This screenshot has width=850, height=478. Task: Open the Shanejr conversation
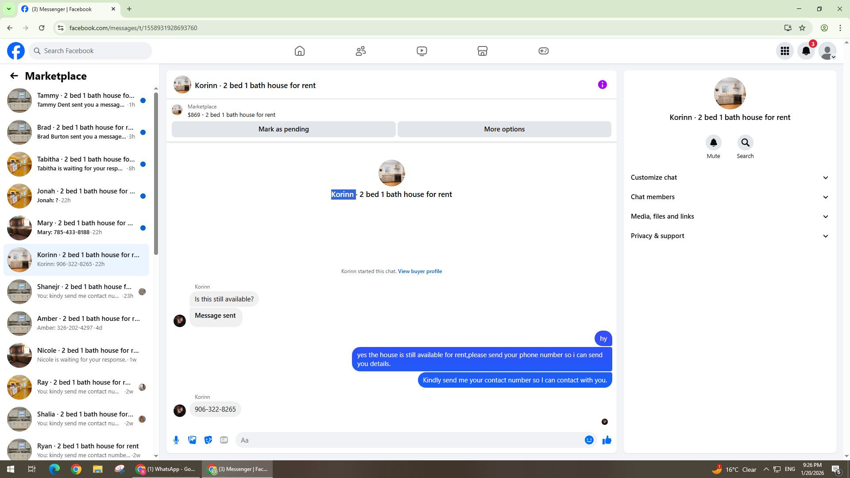76,292
